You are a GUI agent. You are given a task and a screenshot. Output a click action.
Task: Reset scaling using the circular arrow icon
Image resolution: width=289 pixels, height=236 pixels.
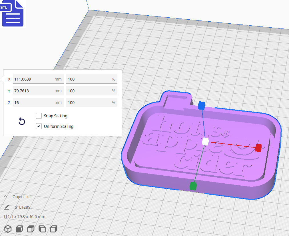coord(22,121)
